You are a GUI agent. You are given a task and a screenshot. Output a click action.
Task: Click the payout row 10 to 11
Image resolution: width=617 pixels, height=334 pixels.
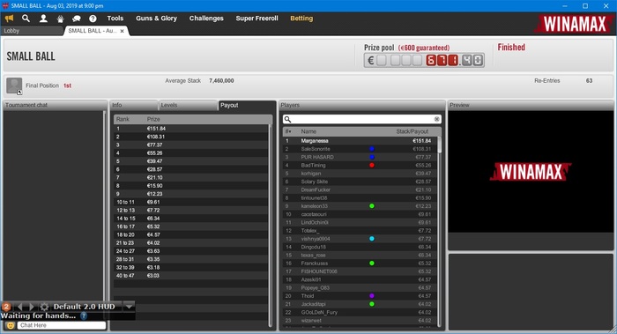(190, 202)
